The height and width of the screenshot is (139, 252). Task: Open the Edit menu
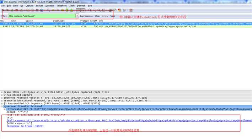pos(9,6)
